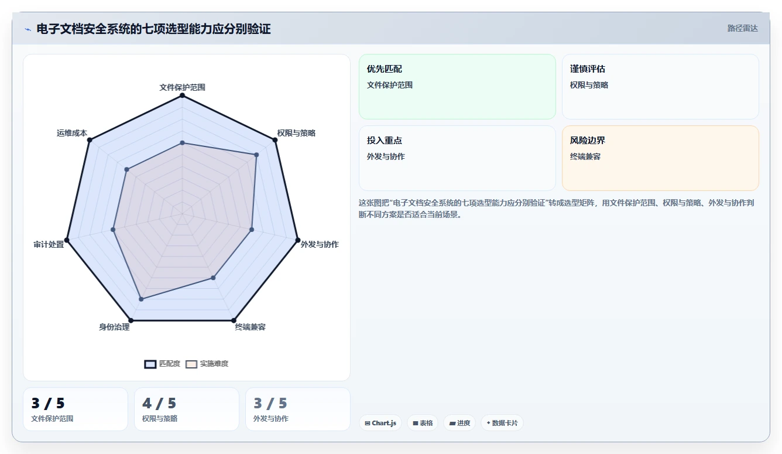The width and height of the screenshot is (782, 454).
Task: Click the outer 匹配度 point at 权限与策略
Action: 275,140
